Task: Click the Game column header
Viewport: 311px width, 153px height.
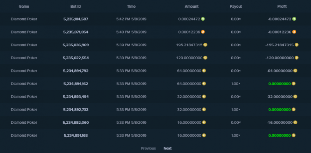Action: (24, 6)
